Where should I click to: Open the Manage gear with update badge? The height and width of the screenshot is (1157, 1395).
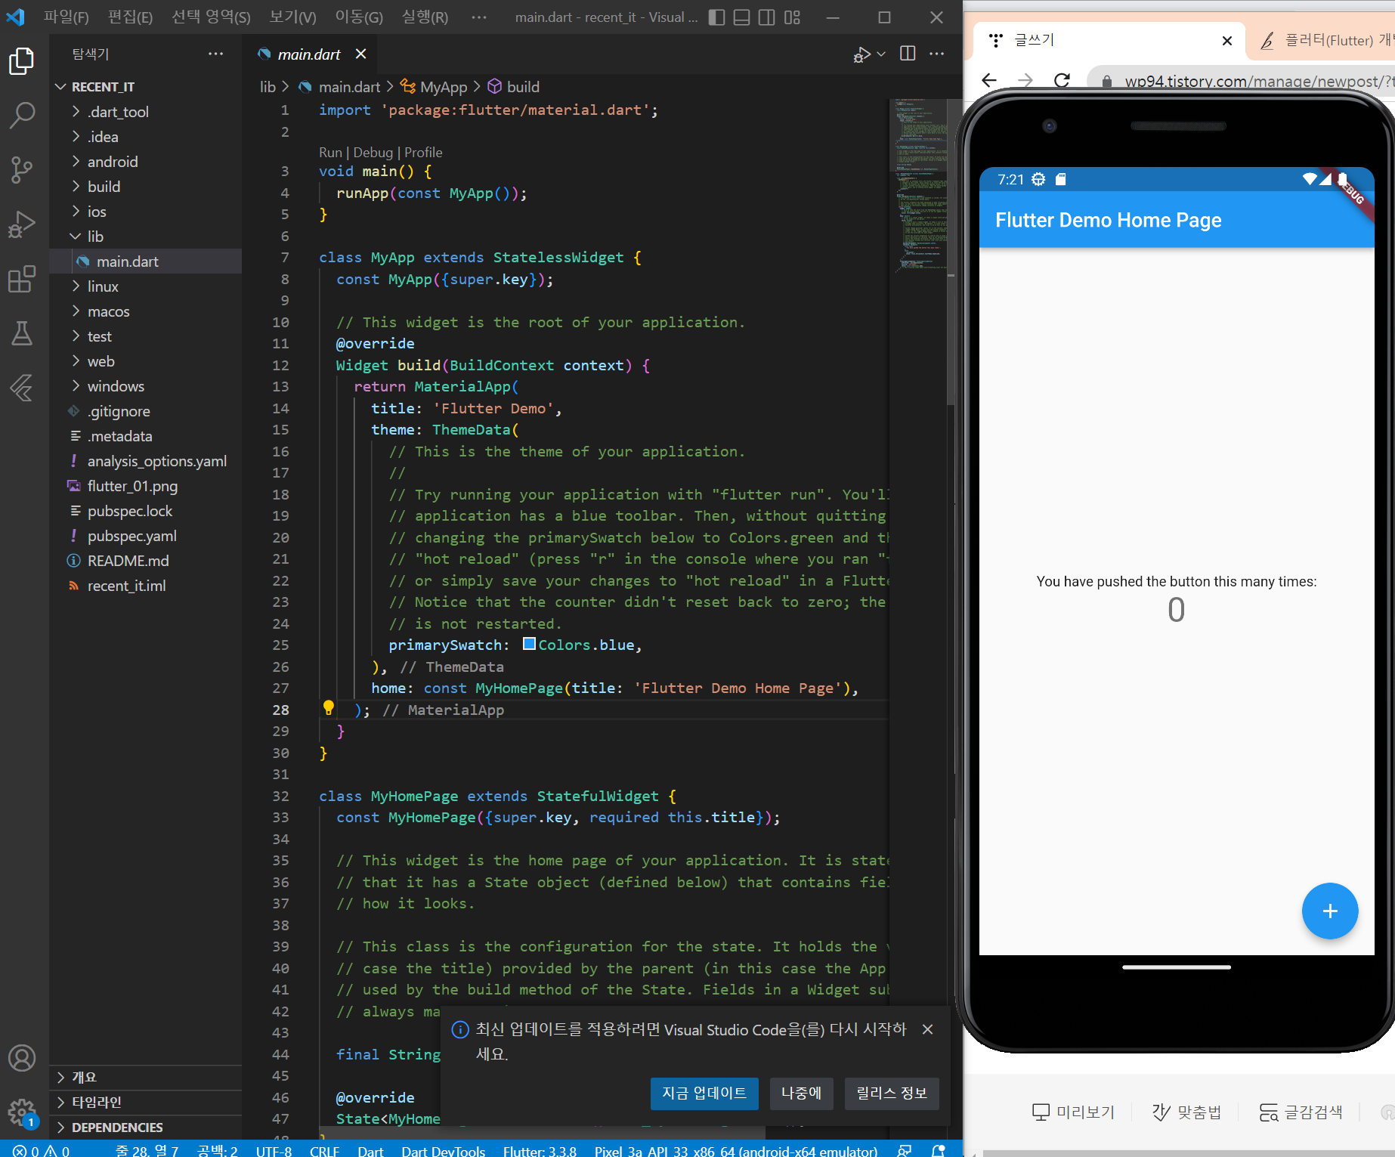(x=22, y=1112)
